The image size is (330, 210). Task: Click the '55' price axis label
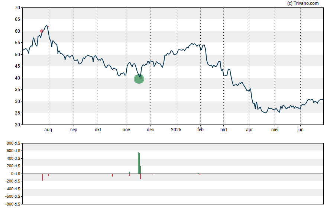click(17, 43)
